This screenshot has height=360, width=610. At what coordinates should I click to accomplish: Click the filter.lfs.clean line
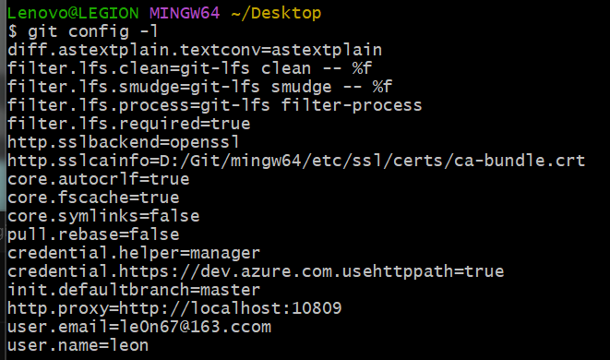click(189, 68)
